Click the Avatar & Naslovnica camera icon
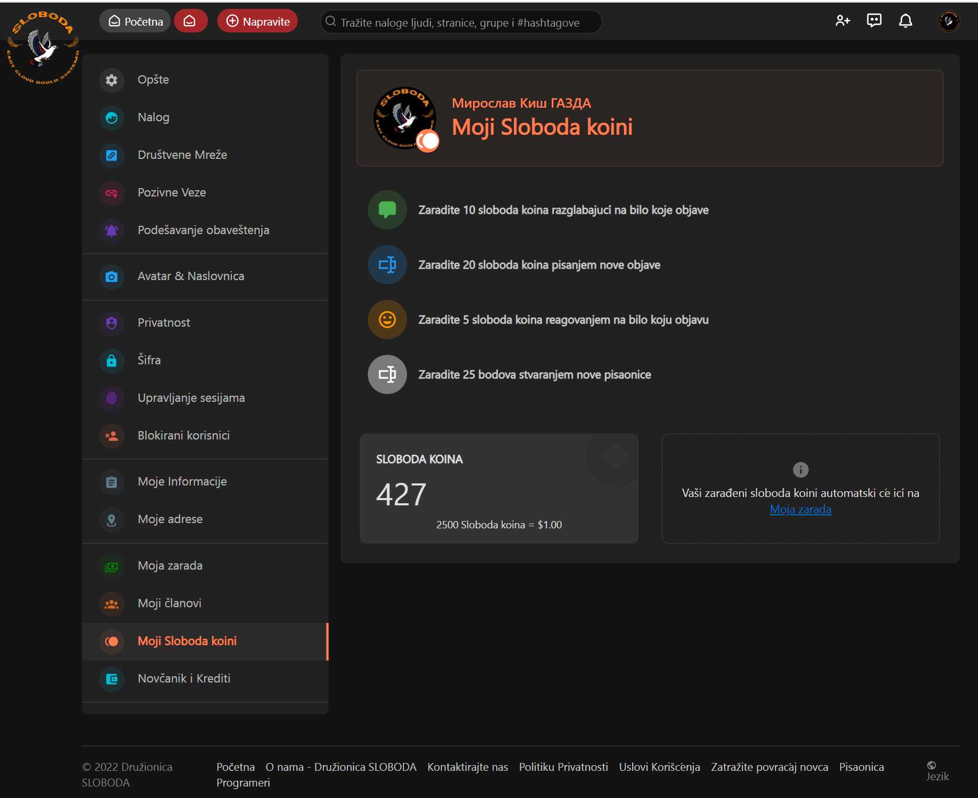This screenshot has width=978, height=798. coord(111,276)
